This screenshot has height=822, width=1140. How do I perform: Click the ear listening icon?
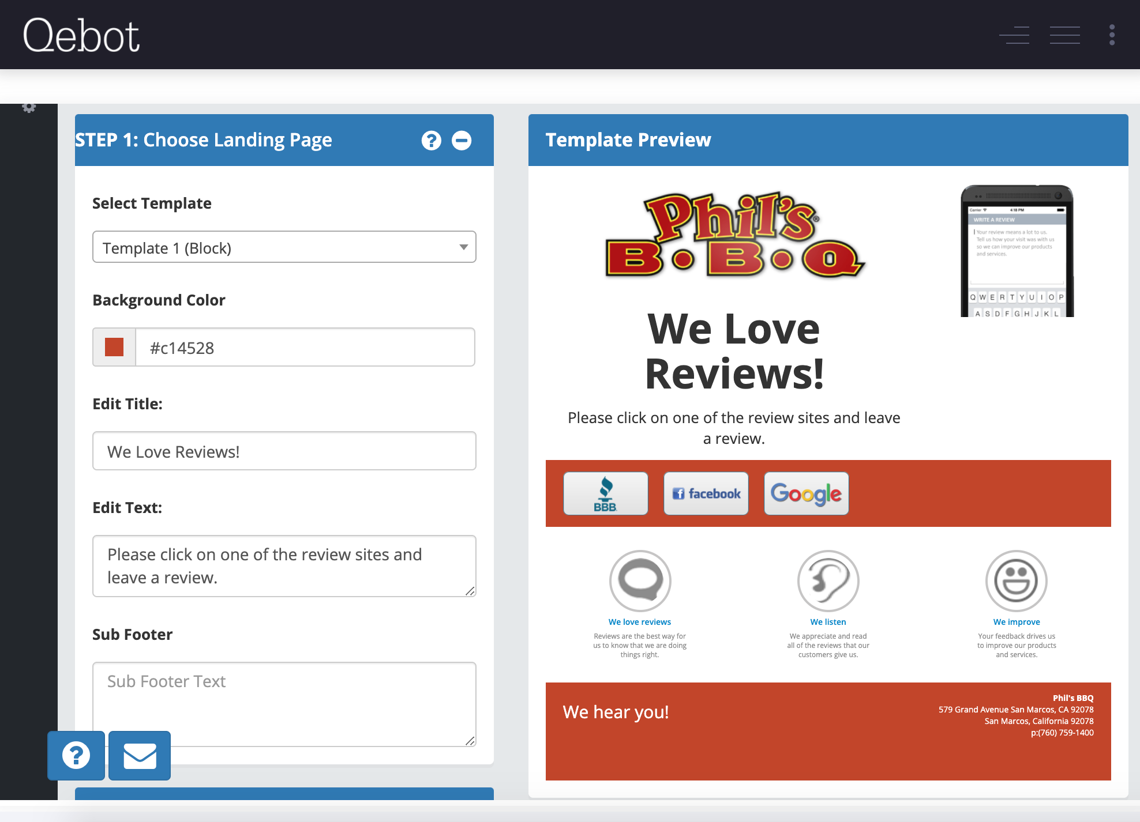[828, 580]
